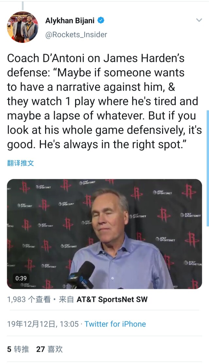Play the D'Antoni interview video
This screenshot has height=364, width=209.
pos(104,234)
